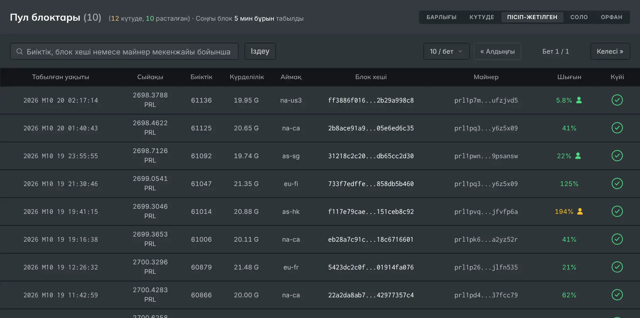
Task: Open miner address prl1pq3...y6z5x09 in 61125 row
Action: point(486,128)
